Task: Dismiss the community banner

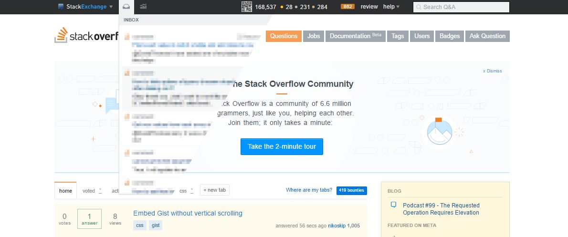Action: (492, 71)
